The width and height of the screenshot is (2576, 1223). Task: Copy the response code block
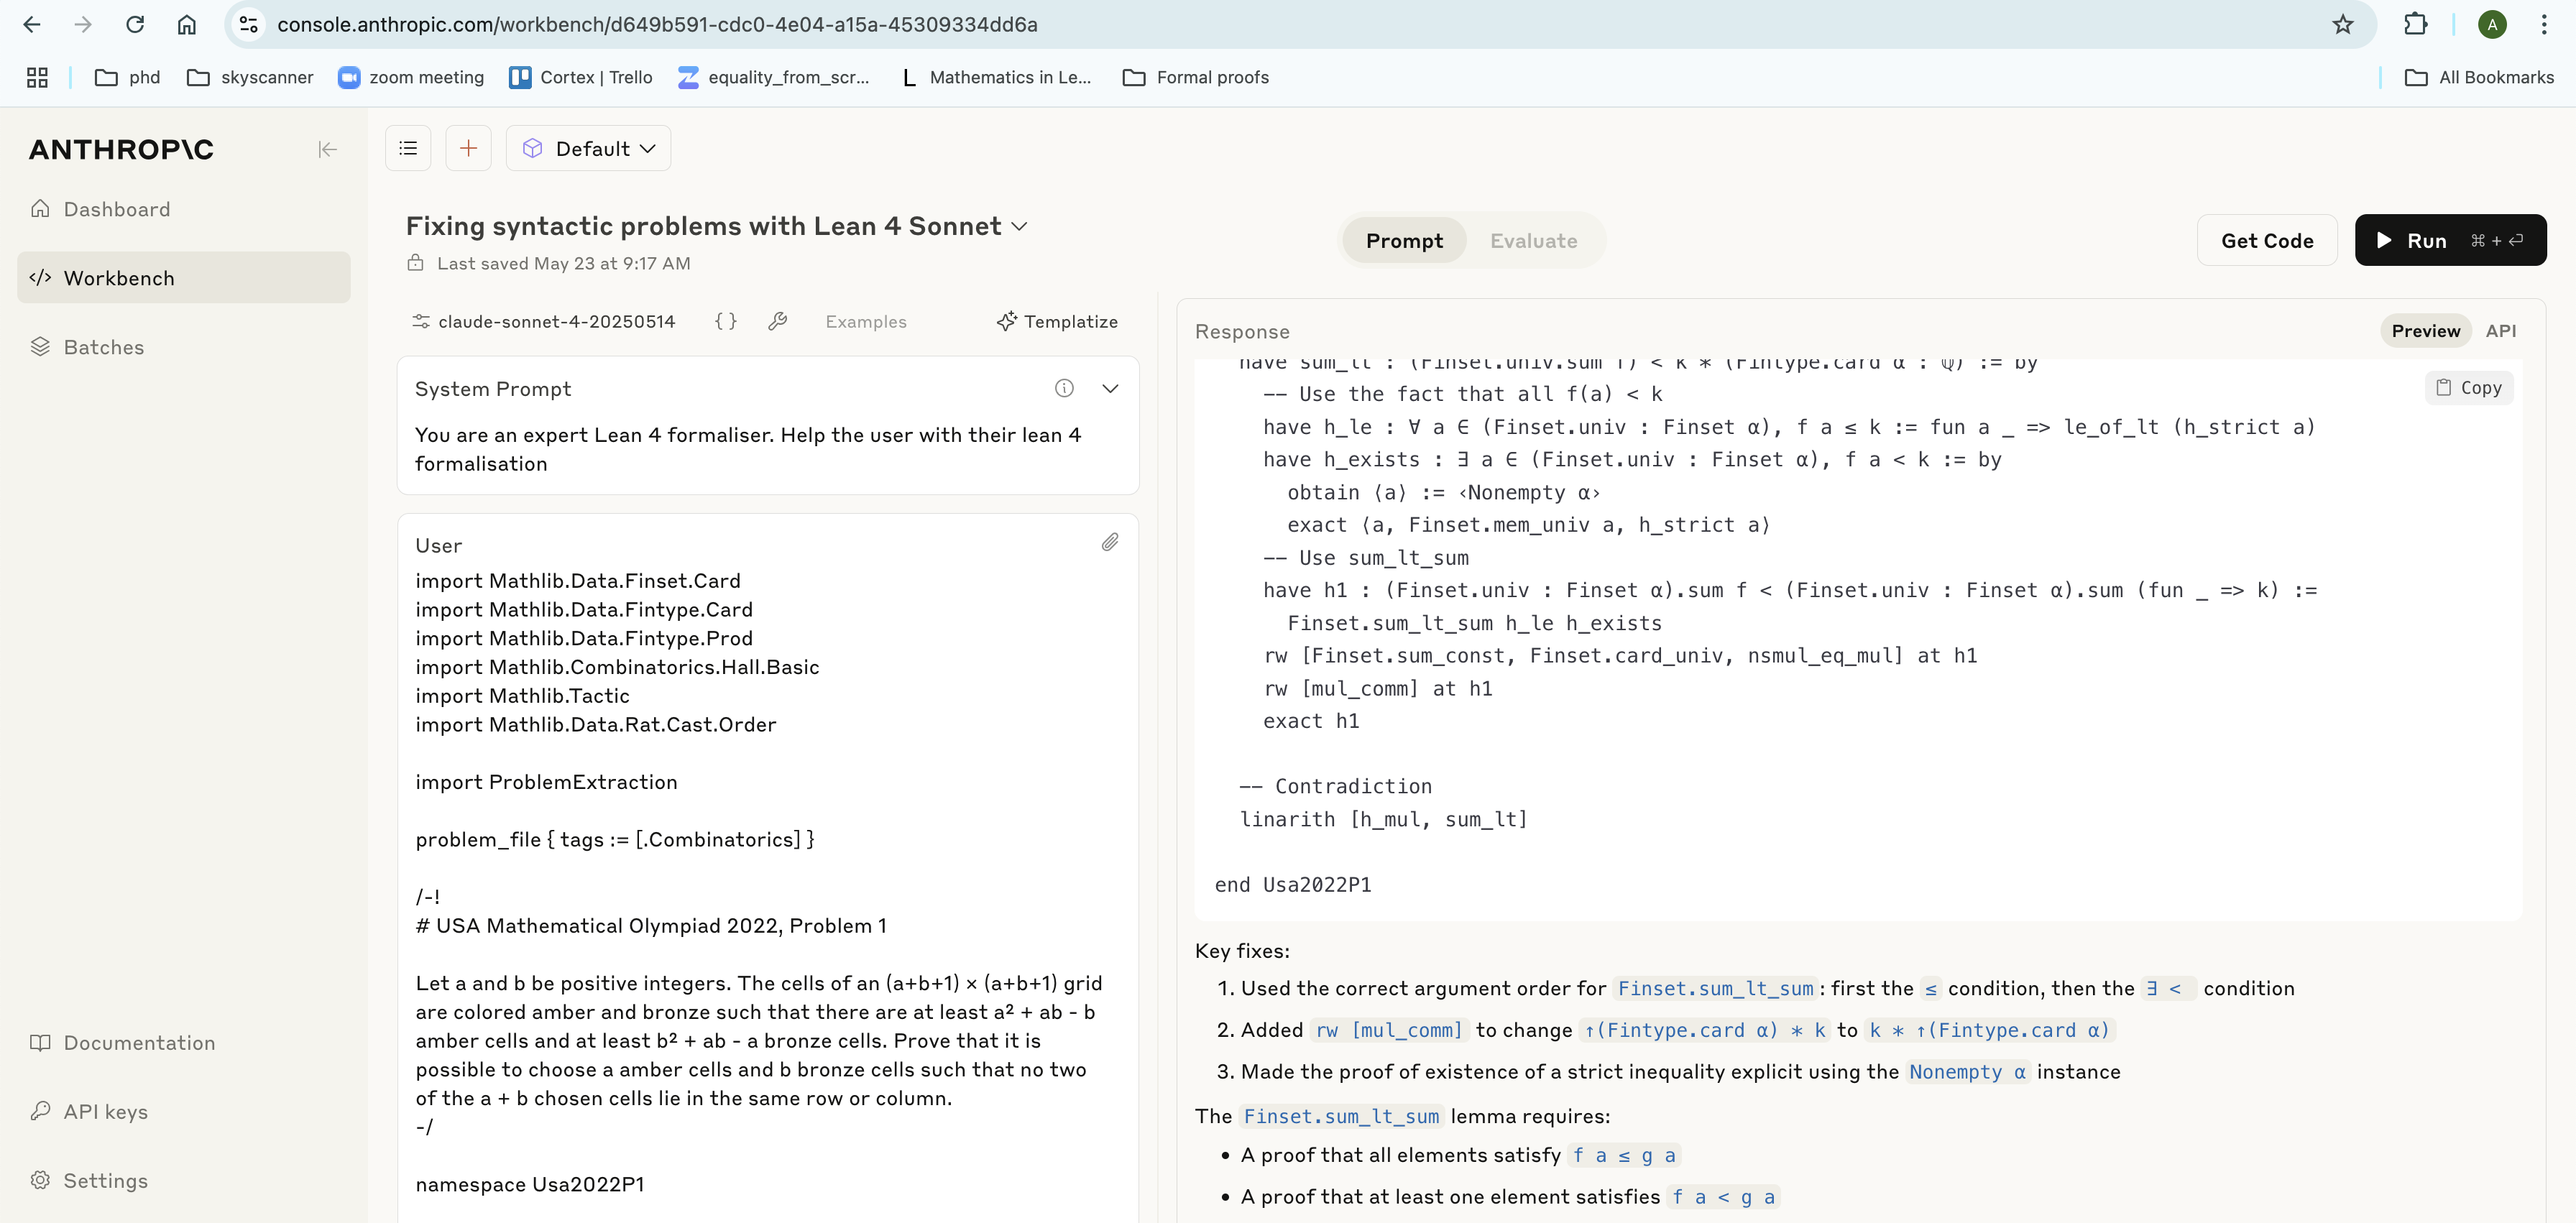pyautogui.click(x=2468, y=388)
